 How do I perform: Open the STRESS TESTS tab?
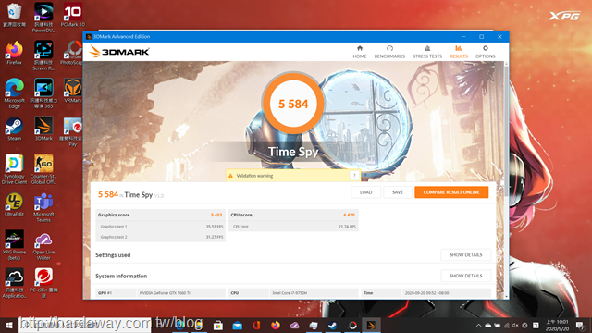pos(427,52)
